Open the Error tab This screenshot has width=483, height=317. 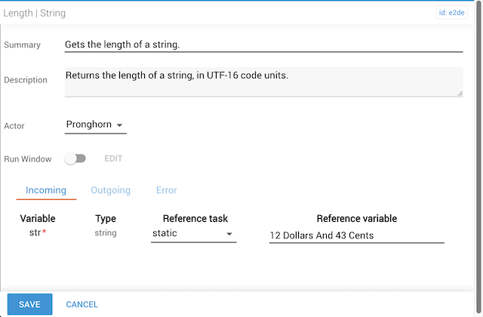(x=167, y=190)
